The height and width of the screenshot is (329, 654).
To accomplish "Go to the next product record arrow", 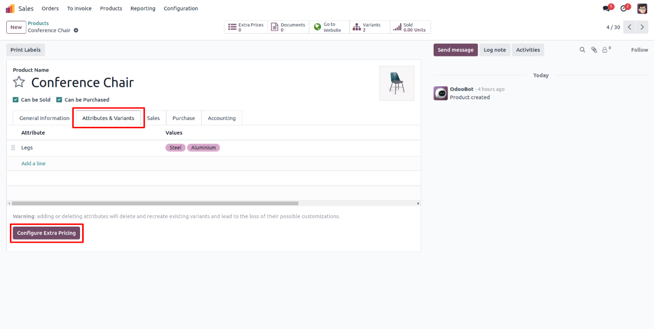I will click(x=643, y=27).
